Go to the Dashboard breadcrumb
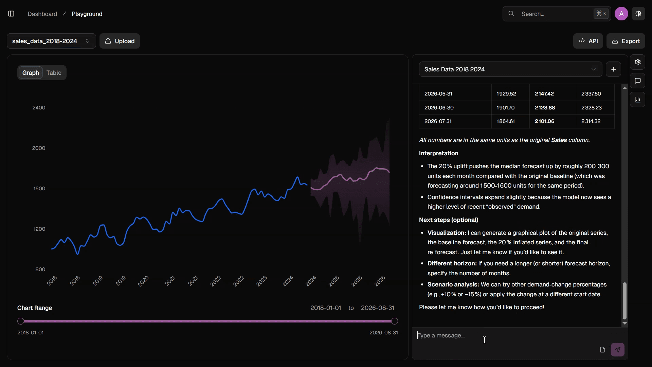The image size is (652, 367). 42,14
